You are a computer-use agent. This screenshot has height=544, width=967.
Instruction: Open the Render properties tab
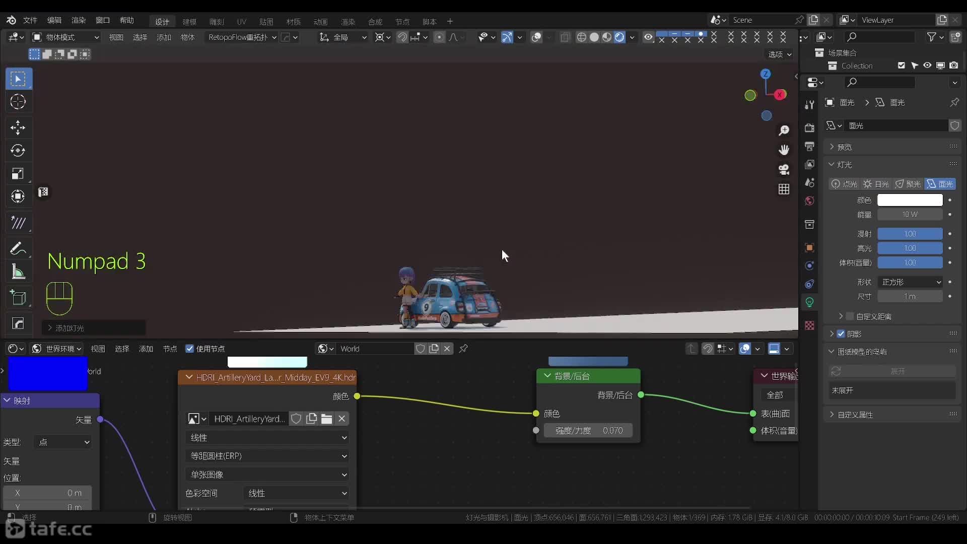point(809,128)
